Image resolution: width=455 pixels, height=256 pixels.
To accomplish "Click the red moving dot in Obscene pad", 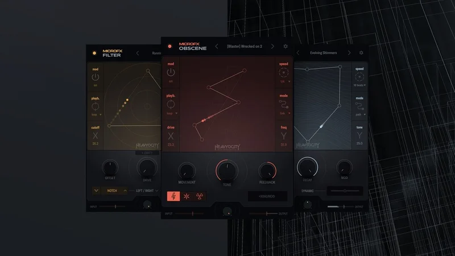I will click(204, 121).
